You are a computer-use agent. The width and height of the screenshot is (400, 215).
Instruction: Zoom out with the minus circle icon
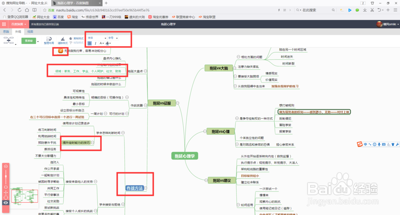[6, 187]
